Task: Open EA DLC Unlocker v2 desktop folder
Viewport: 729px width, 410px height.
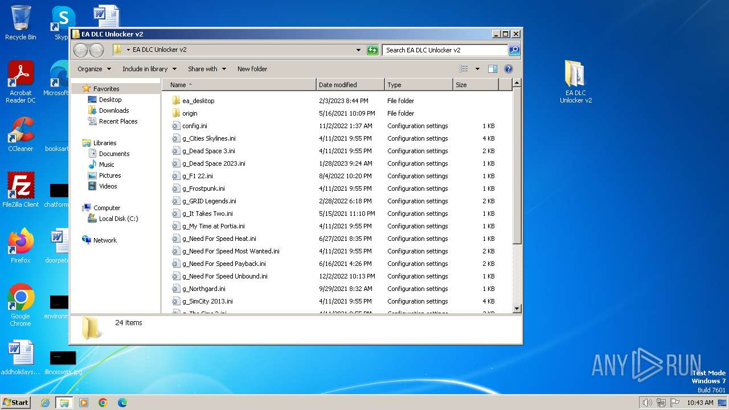Action: click(576, 81)
